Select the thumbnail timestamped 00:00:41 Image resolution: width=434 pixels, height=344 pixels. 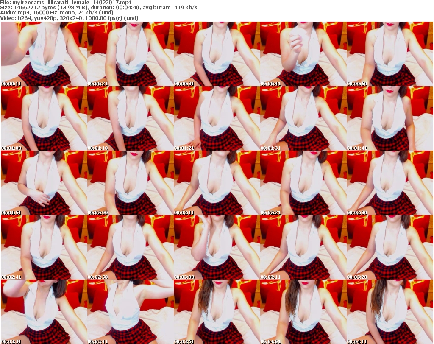(303, 54)
